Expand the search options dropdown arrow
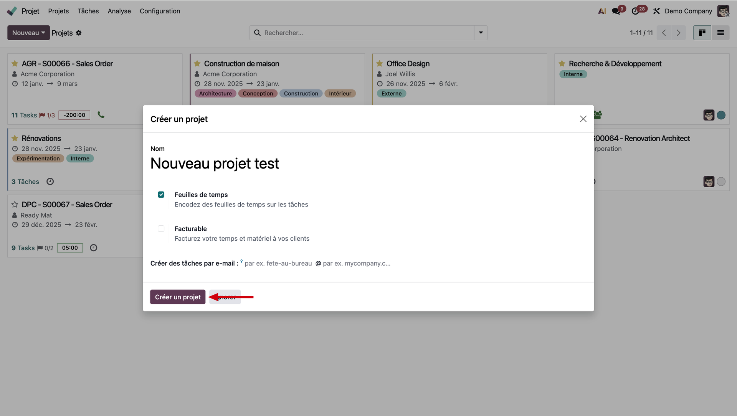The width and height of the screenshot is (737, 416). pos(481,33)
